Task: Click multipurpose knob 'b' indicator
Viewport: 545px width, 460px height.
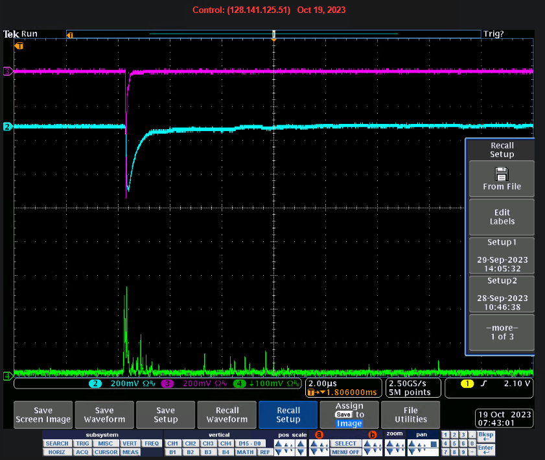Action: tap(372, 434)
